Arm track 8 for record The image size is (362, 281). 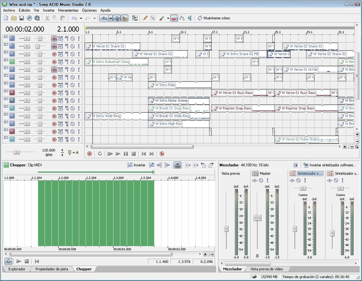54,39
